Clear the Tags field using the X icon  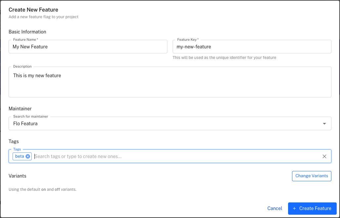(324, 156)
